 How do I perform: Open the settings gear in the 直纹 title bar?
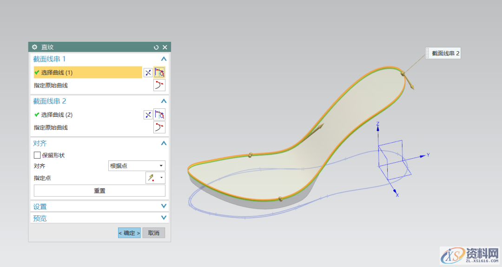click(x=34, y=47)
